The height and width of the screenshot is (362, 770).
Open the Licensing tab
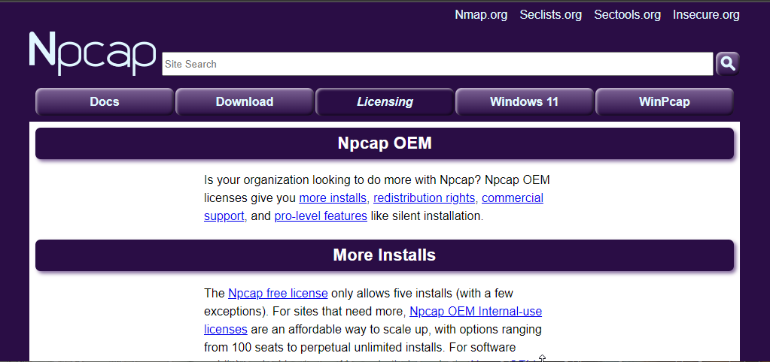[385, 102]
